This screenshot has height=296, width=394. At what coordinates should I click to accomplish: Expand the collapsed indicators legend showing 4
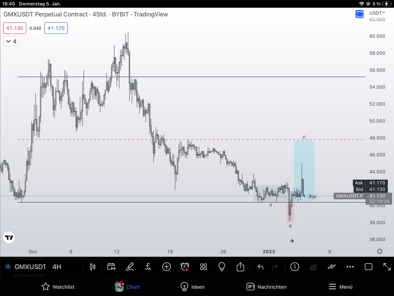(11, 41)
